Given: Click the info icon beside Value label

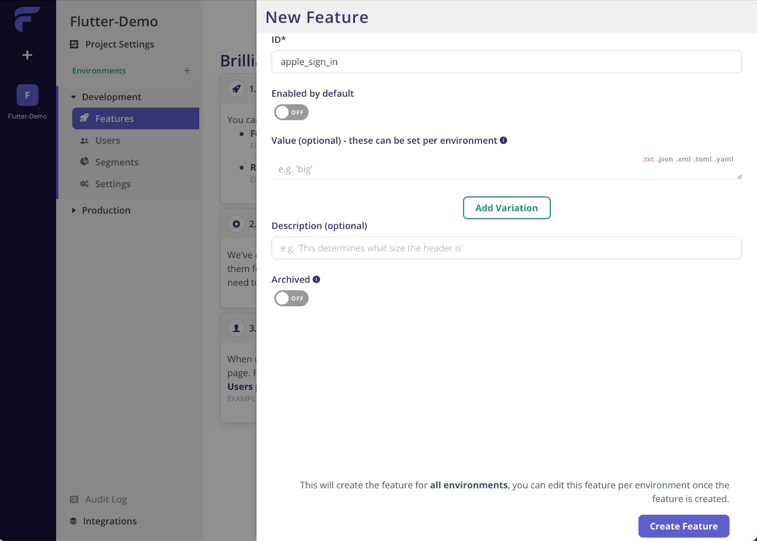Looking at the screenshot, I should 503,140.
